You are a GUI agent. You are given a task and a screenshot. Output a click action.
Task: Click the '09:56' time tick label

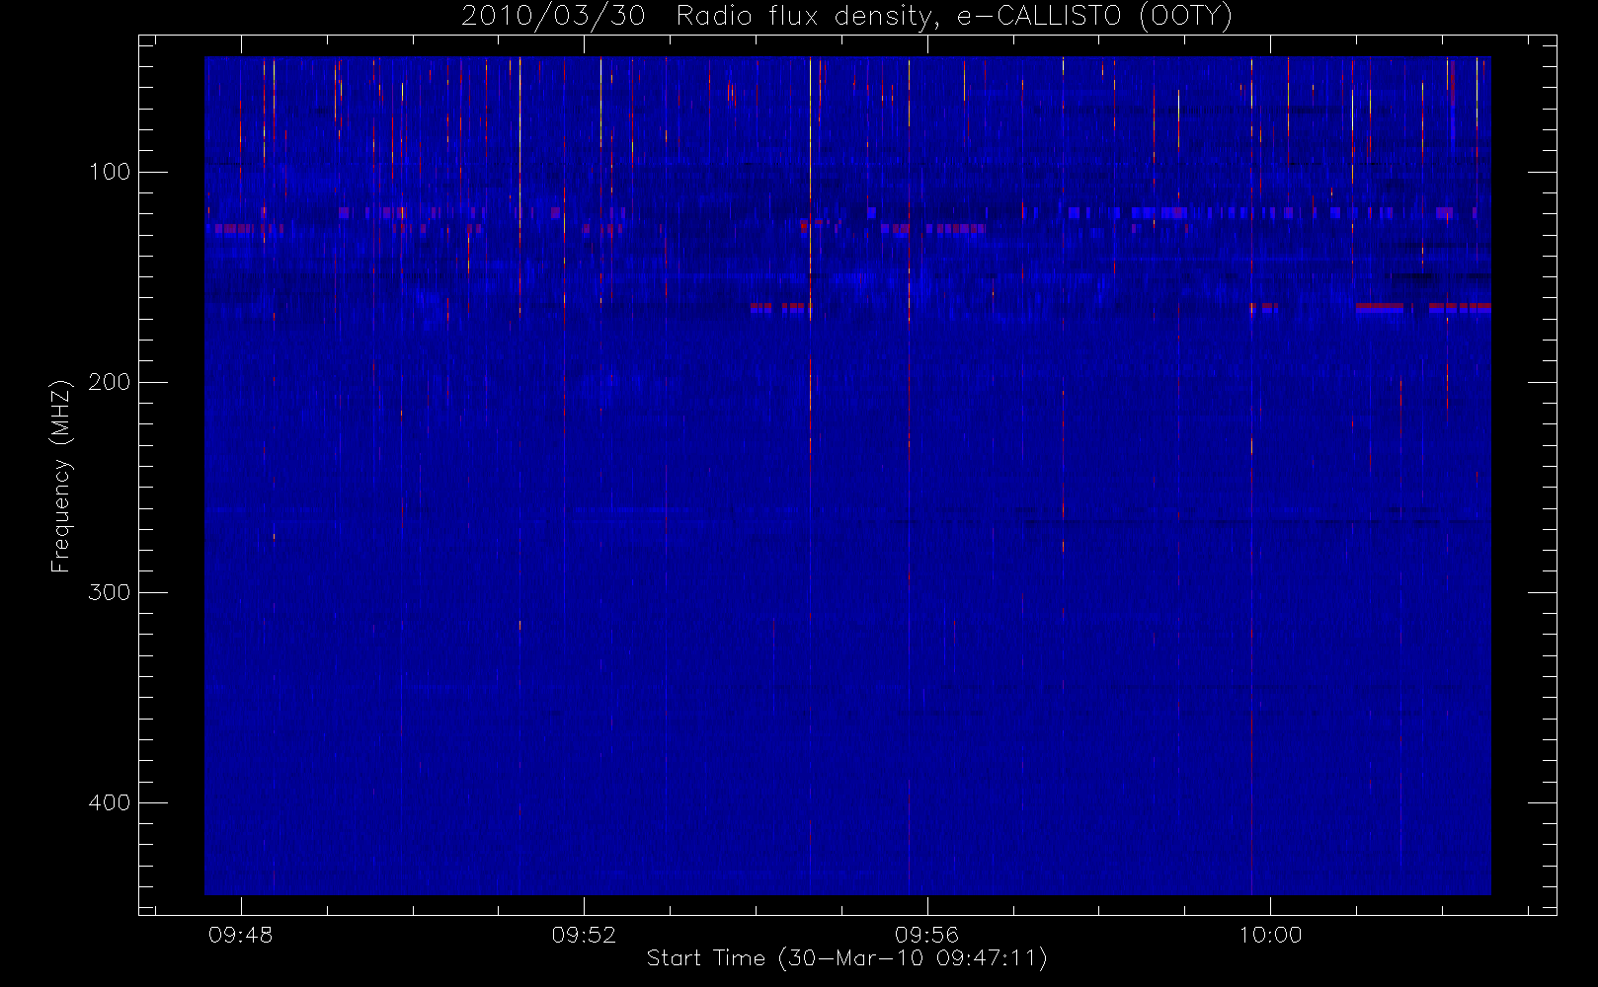[x=926, y=935]
